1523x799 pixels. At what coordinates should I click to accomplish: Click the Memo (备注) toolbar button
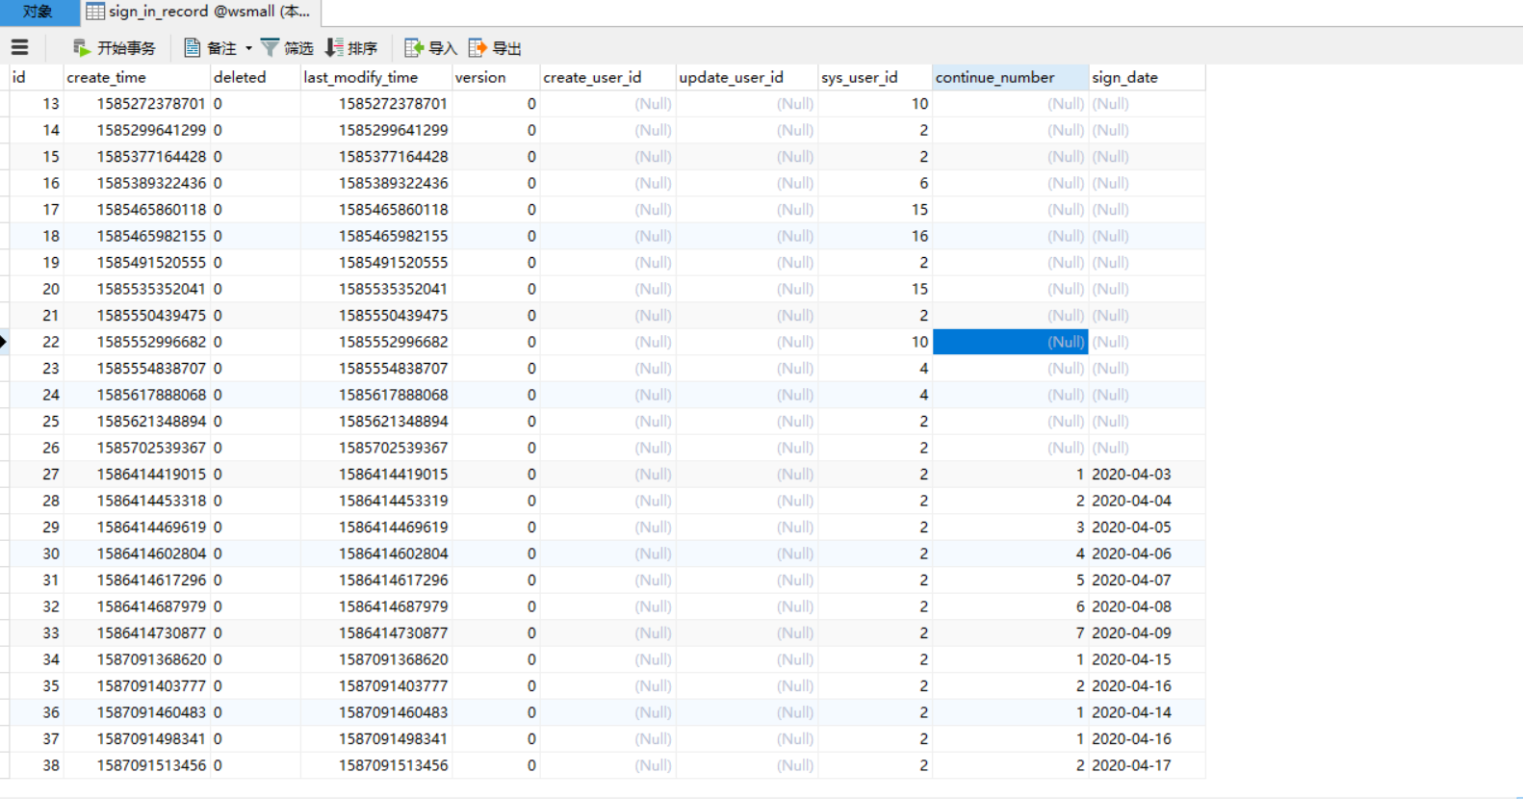pyautogui.click(x=210, y=47)
